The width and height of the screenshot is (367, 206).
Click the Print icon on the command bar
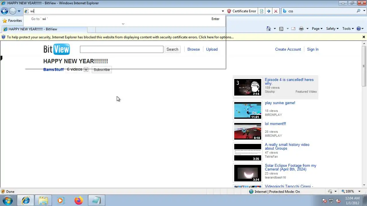tap(301, 29)
